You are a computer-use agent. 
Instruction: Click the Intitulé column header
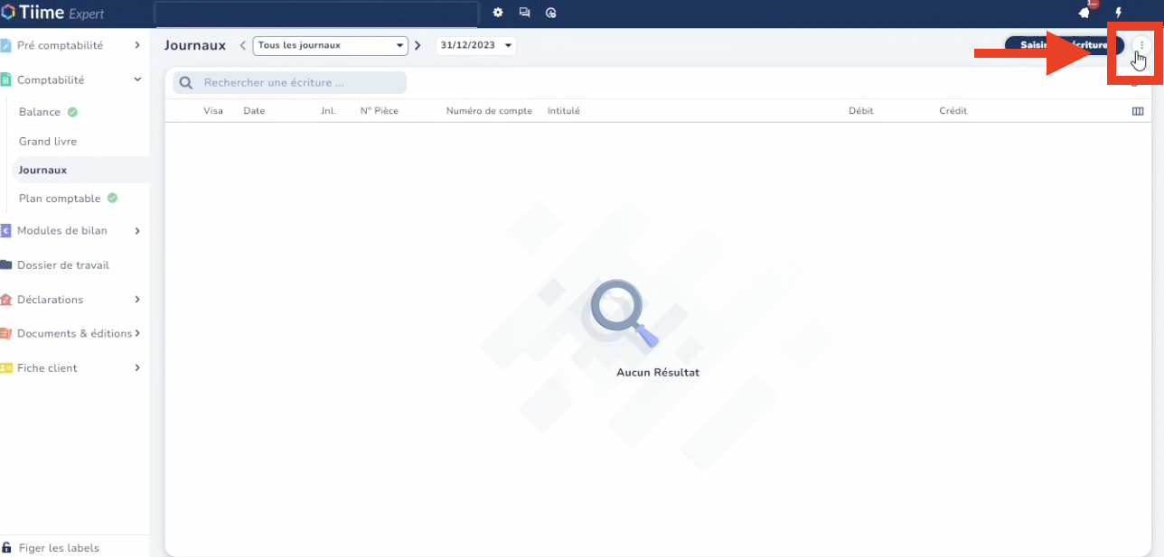pos(564,111)
